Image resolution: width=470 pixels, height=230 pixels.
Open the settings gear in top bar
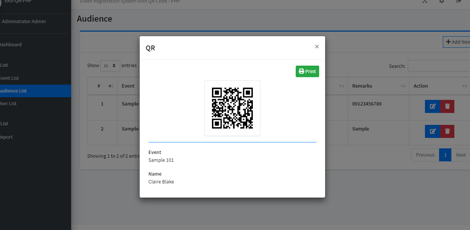pos(442,1)
